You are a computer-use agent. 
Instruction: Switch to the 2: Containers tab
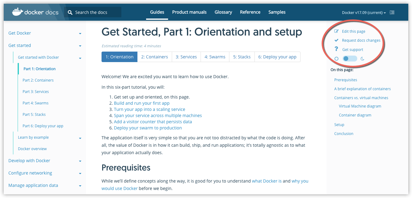click(x=154, y=57)
